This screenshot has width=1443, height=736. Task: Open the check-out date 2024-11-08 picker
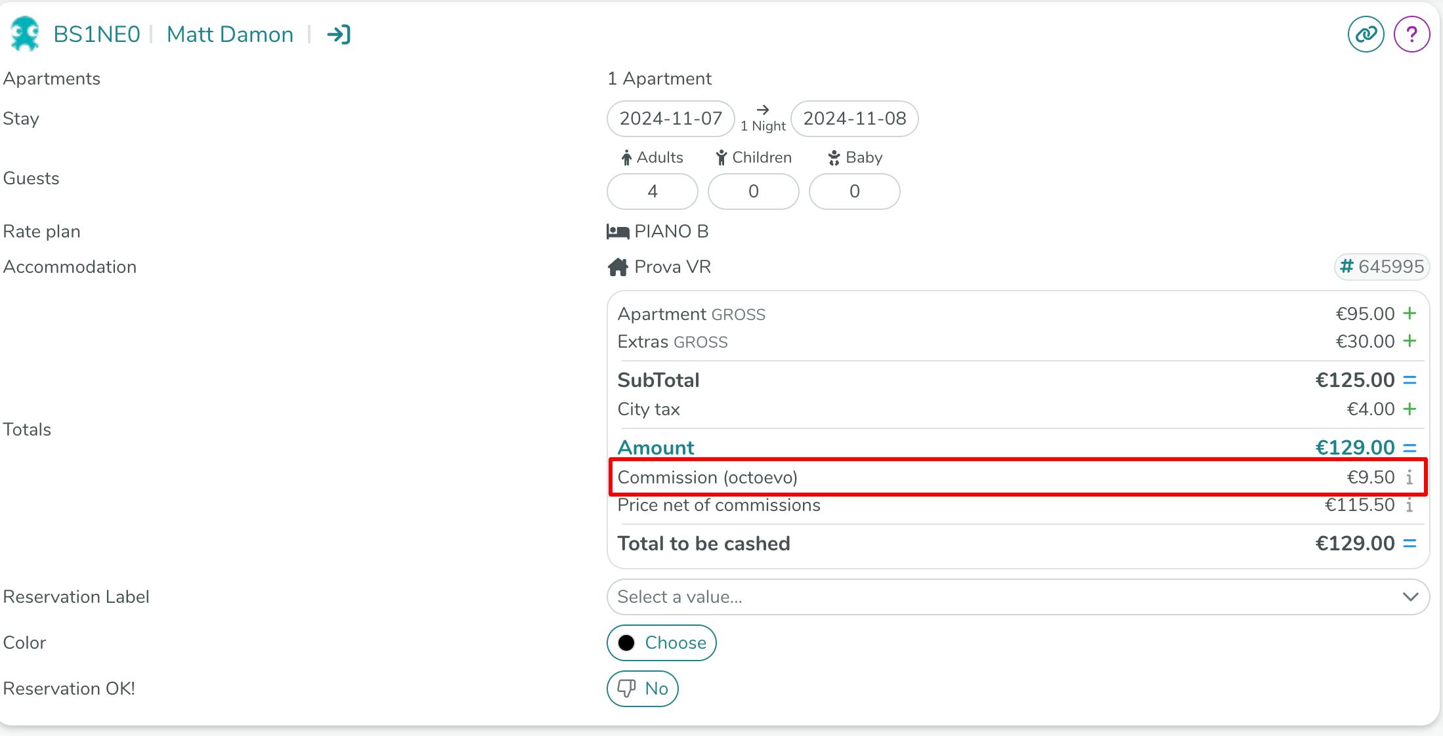pos(854,119)
